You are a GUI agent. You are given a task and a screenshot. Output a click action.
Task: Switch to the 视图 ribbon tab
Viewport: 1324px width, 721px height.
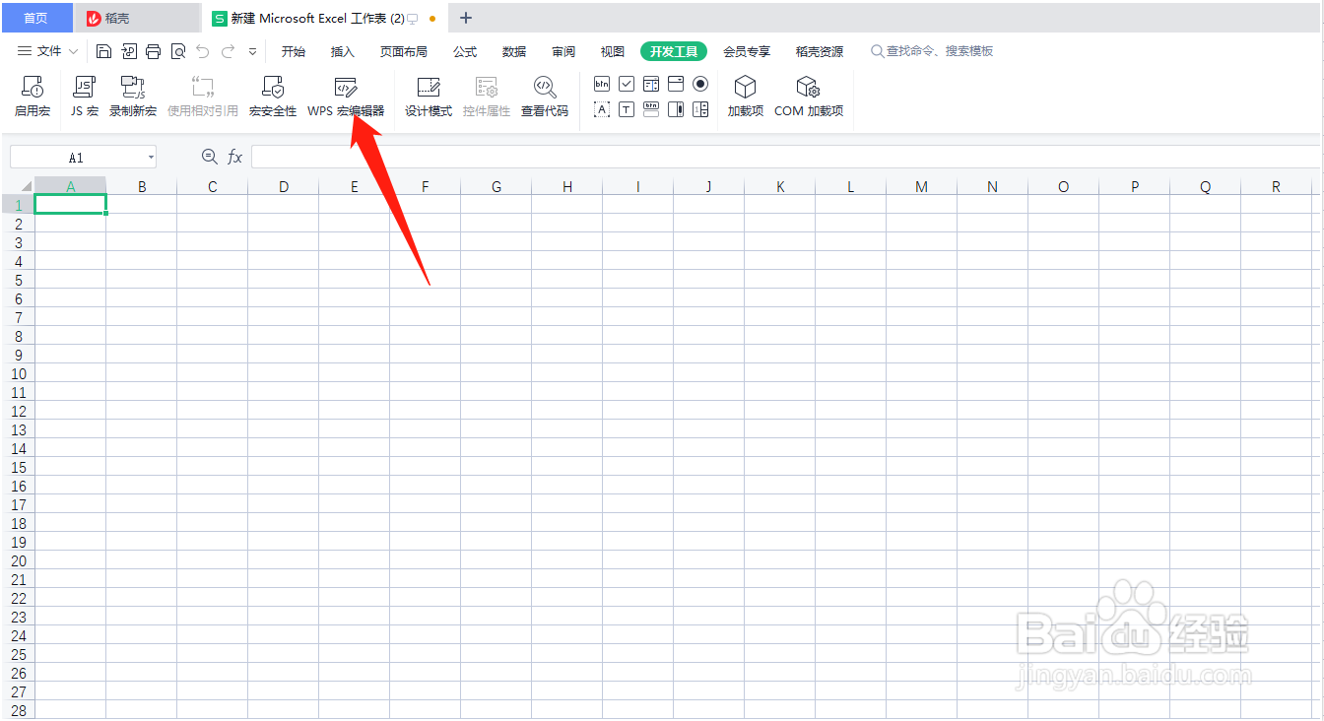pyautogui.click(x=613, y=51)
